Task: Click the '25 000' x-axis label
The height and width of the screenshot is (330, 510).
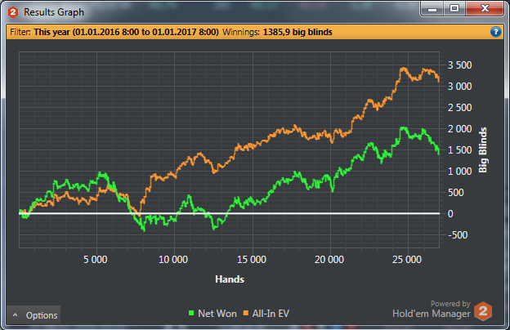Action: [407, 260]
